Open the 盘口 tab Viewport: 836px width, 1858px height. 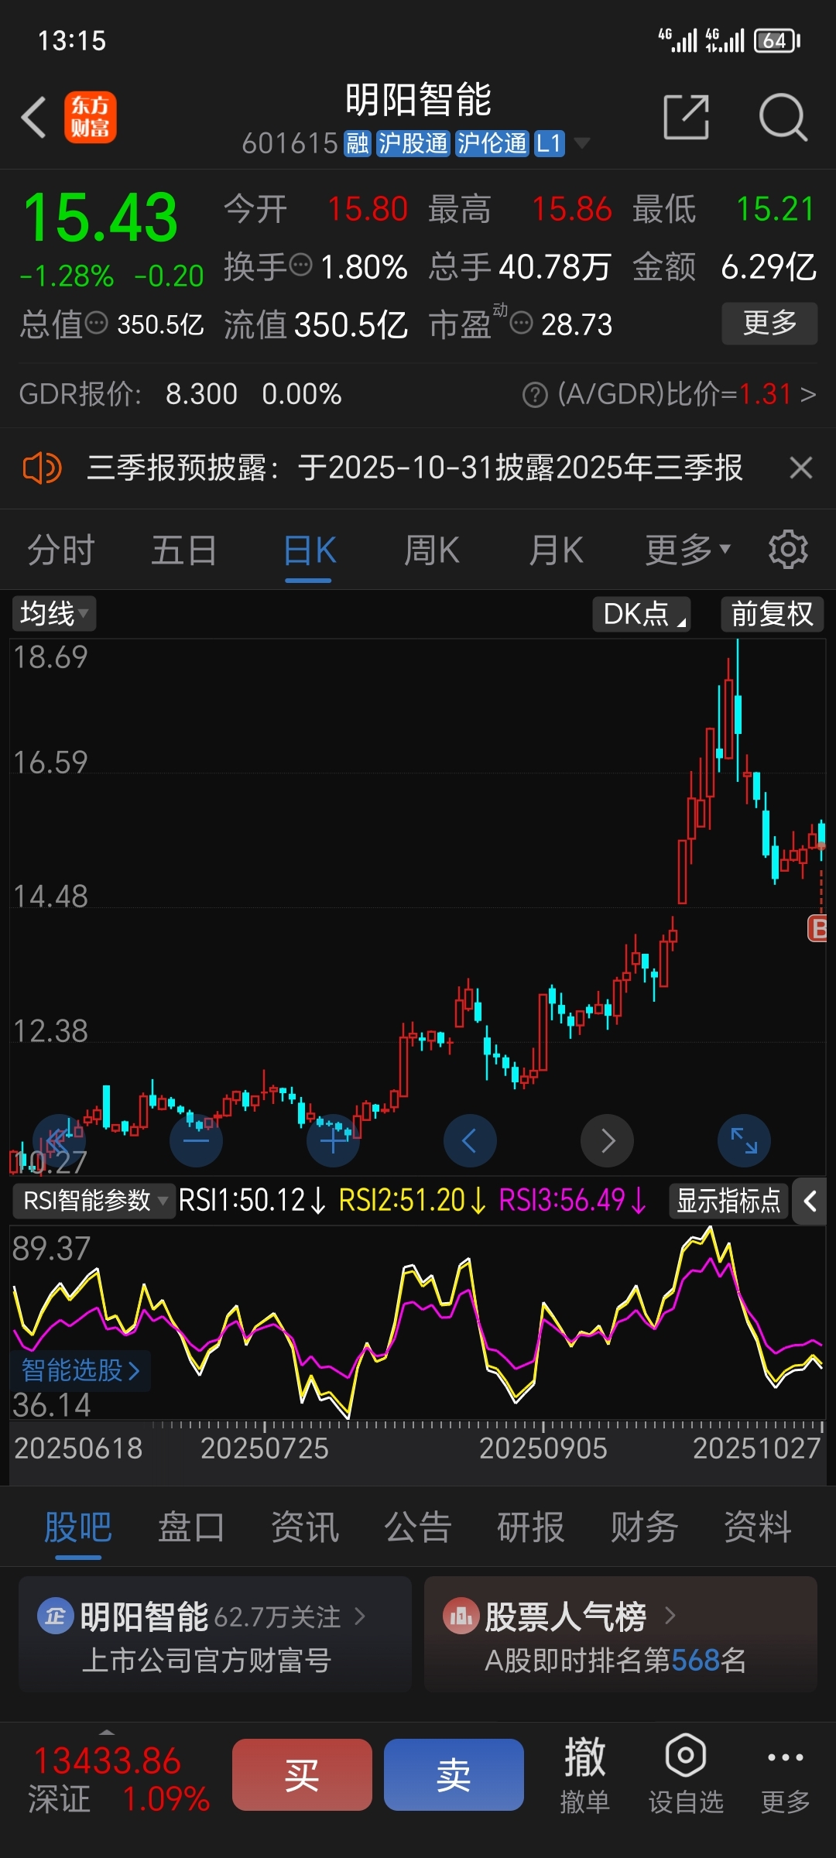coord(191,1527)
